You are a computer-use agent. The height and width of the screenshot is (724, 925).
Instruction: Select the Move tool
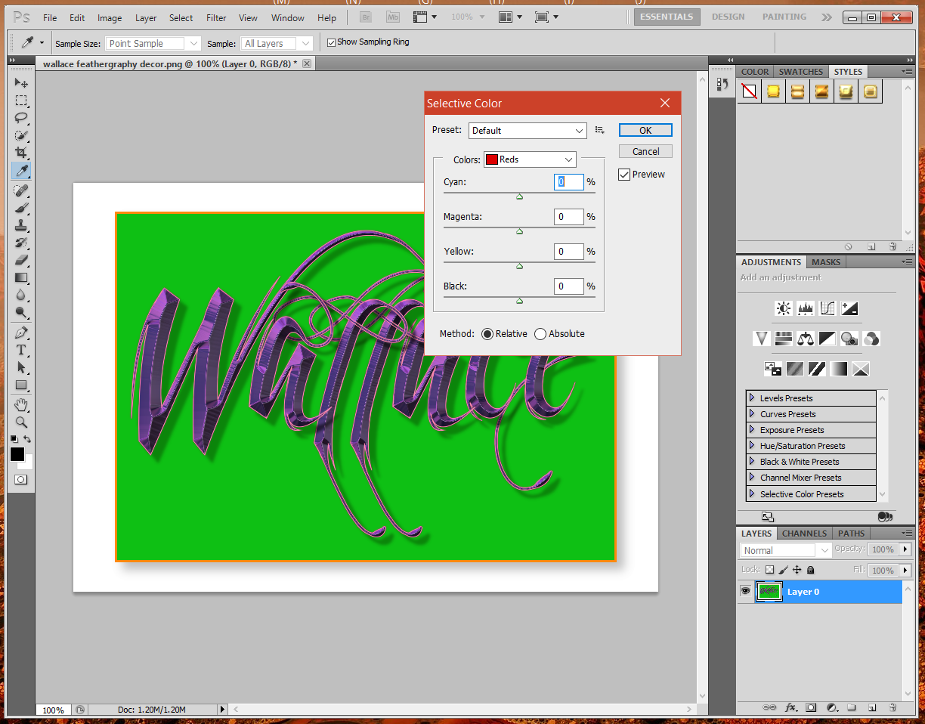tap(21, 83)
